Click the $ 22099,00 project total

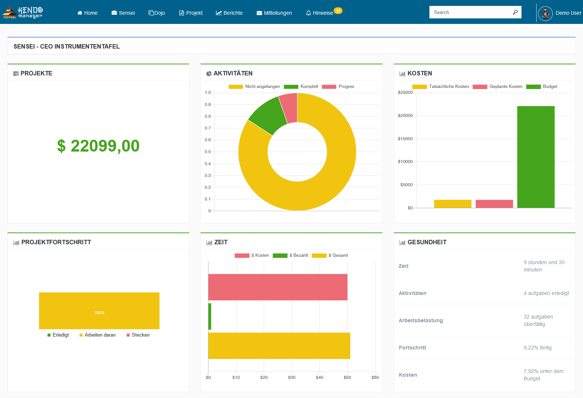[98, 146]
